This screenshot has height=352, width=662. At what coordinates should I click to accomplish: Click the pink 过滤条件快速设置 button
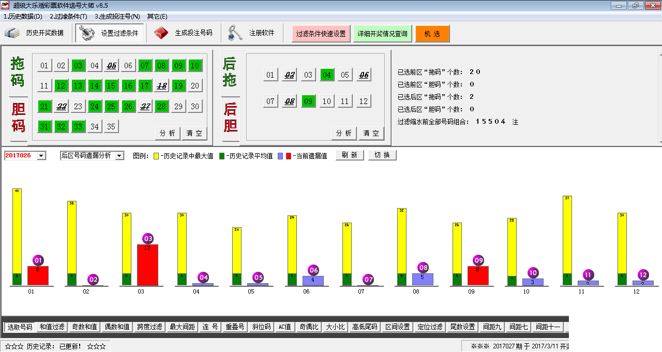point(321,34)
